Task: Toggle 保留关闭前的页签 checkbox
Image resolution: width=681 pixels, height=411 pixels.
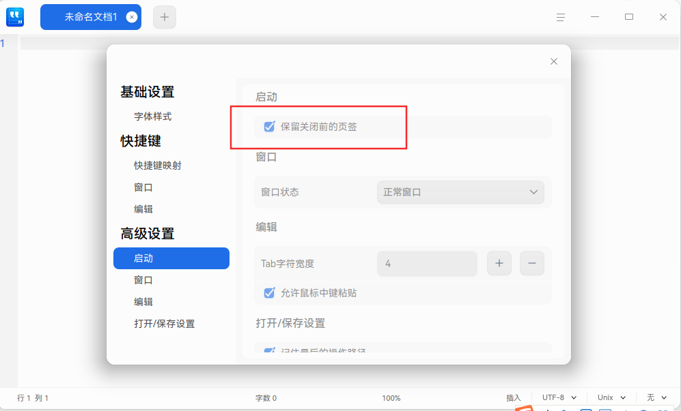Action: click(x=269, y=127)
